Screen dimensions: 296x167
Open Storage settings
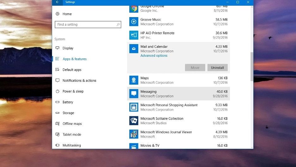pos(68,113)
